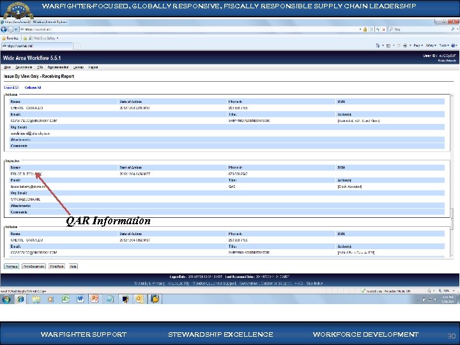
Task: Open the User menu in WAWF
Action: pyautogui.click(x=7, y=67)
